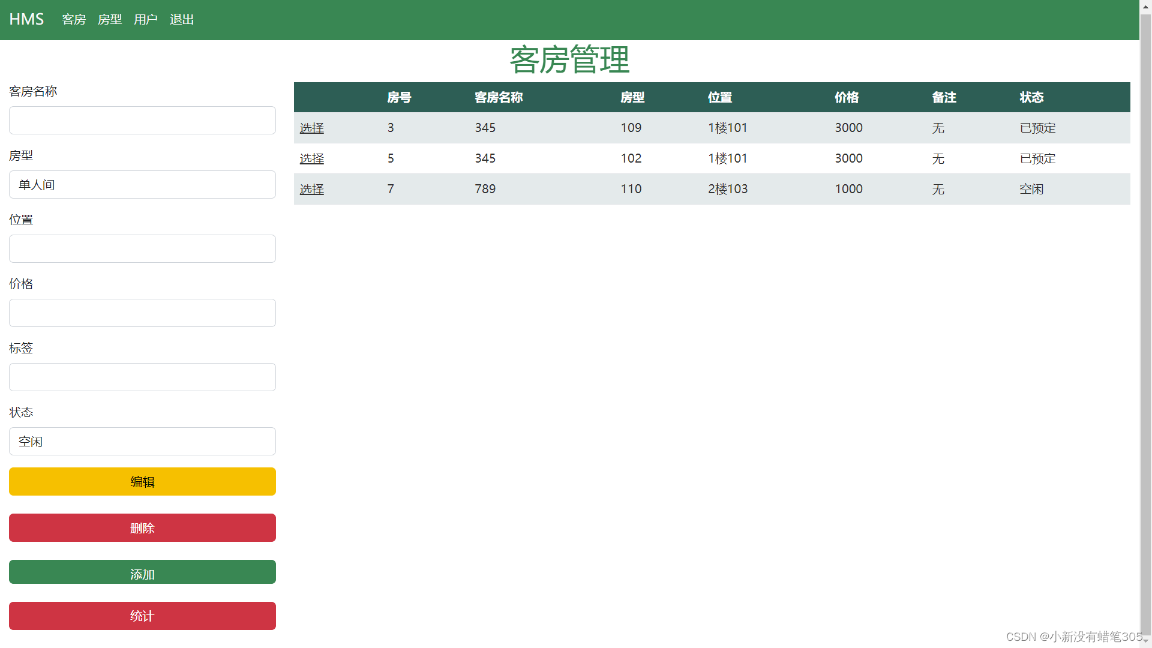
Task: Click the HMS brand logo
Action: coord(26,19)
